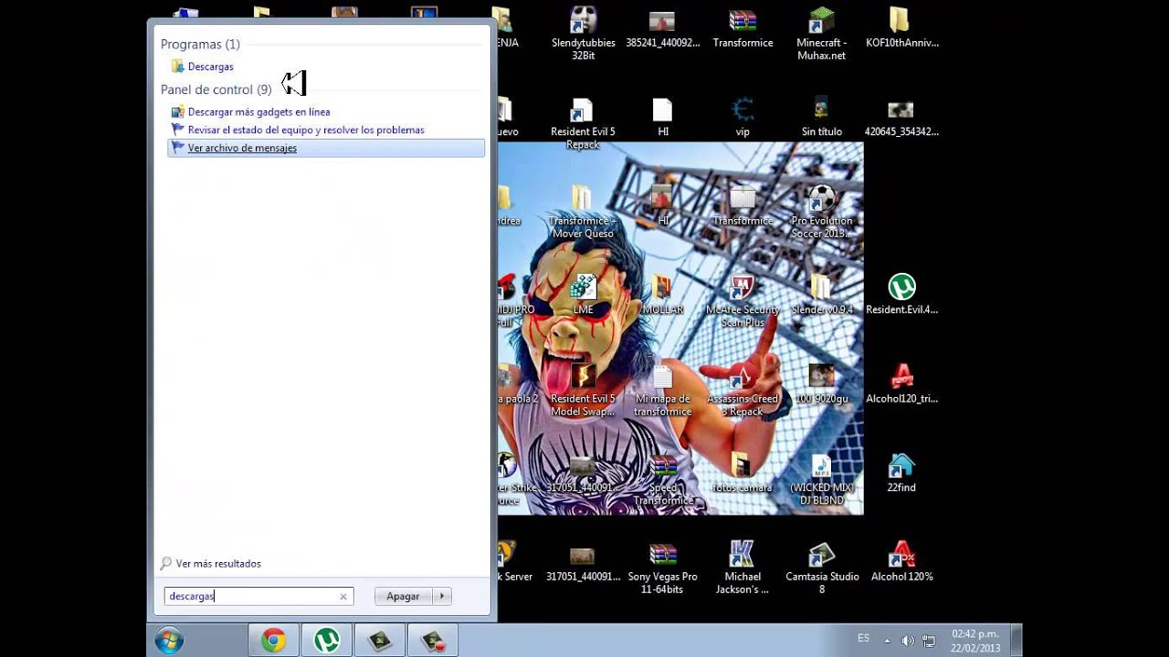Select the 100_9020gu image icon
The image size is (1169, 657).
point(822,384)
